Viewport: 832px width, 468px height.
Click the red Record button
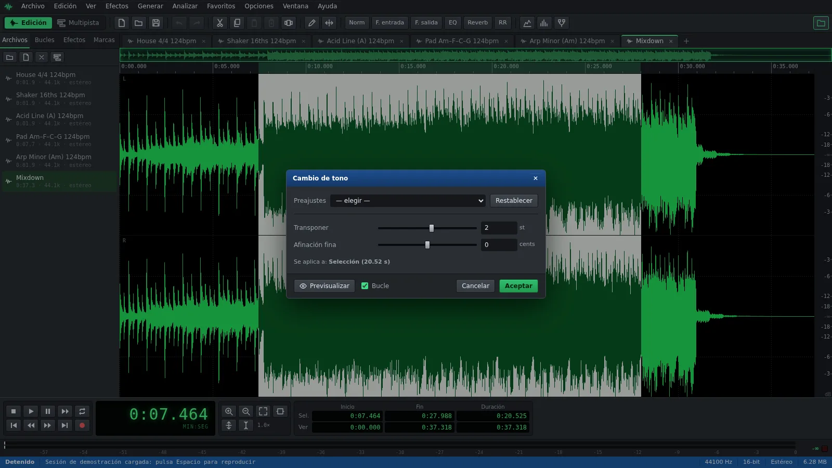click(x=82, y=425)
